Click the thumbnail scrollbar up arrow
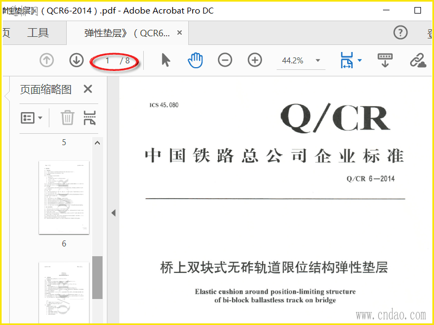 [98, 143]
